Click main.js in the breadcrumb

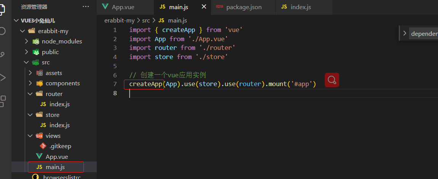(x=178, y=21)
